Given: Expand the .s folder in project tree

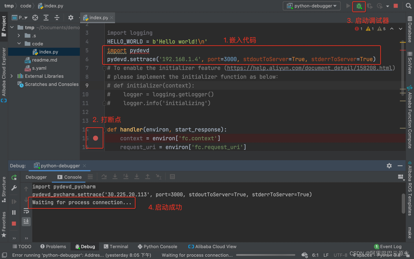Looking at the screenshot, I should coord(19,36).
